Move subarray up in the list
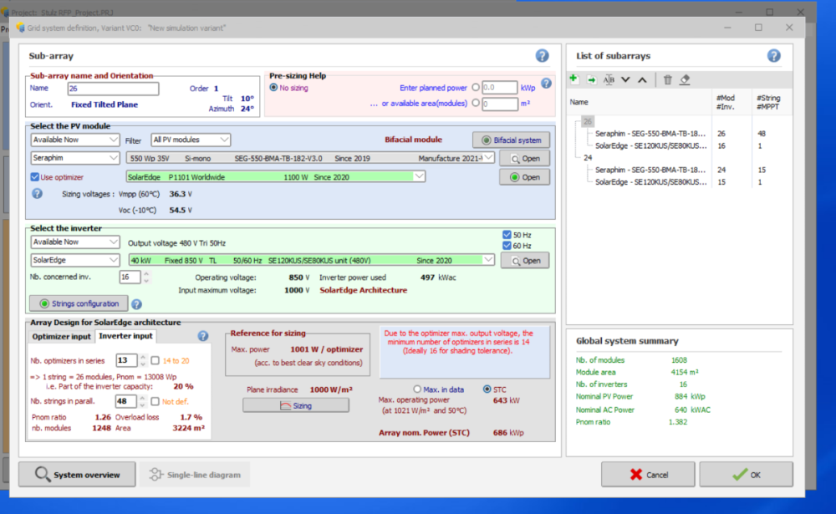The height and width of the screenshot is (514, 836). tap(642, 79)
